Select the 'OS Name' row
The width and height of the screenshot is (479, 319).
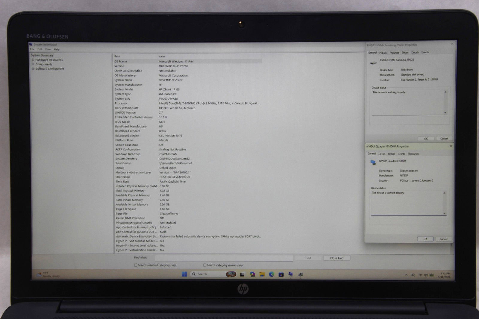coord(187,61)
